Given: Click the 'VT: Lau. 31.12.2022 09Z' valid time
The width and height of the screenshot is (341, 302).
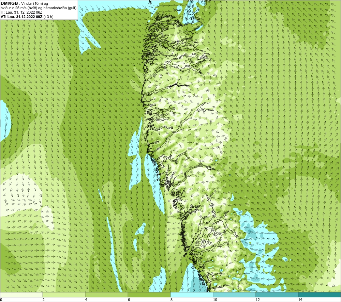Looking at the screenshot, I should (21, 17).
